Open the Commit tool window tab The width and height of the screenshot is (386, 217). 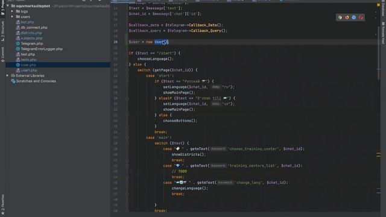[x=2, y=55]
